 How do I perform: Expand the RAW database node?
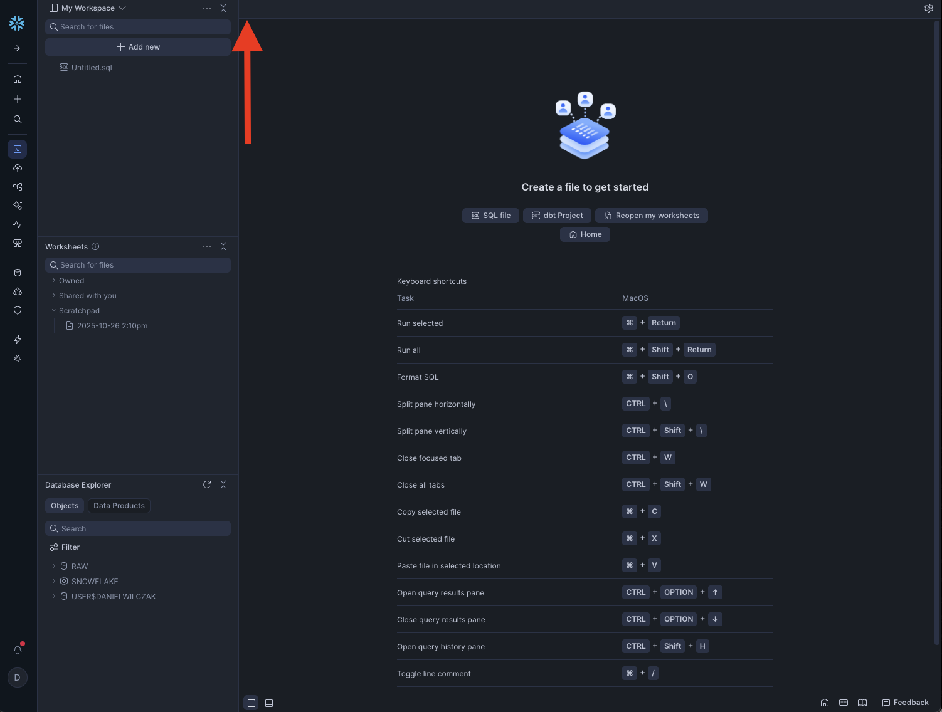(x=54, y=566)
